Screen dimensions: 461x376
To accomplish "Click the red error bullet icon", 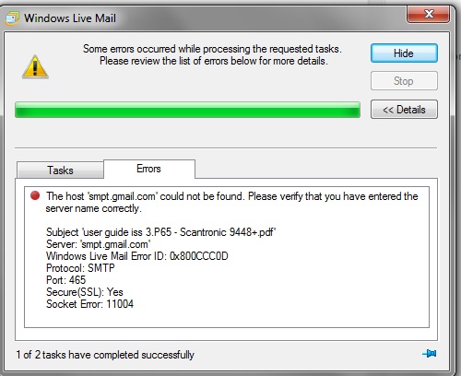I will click(35, 195).
